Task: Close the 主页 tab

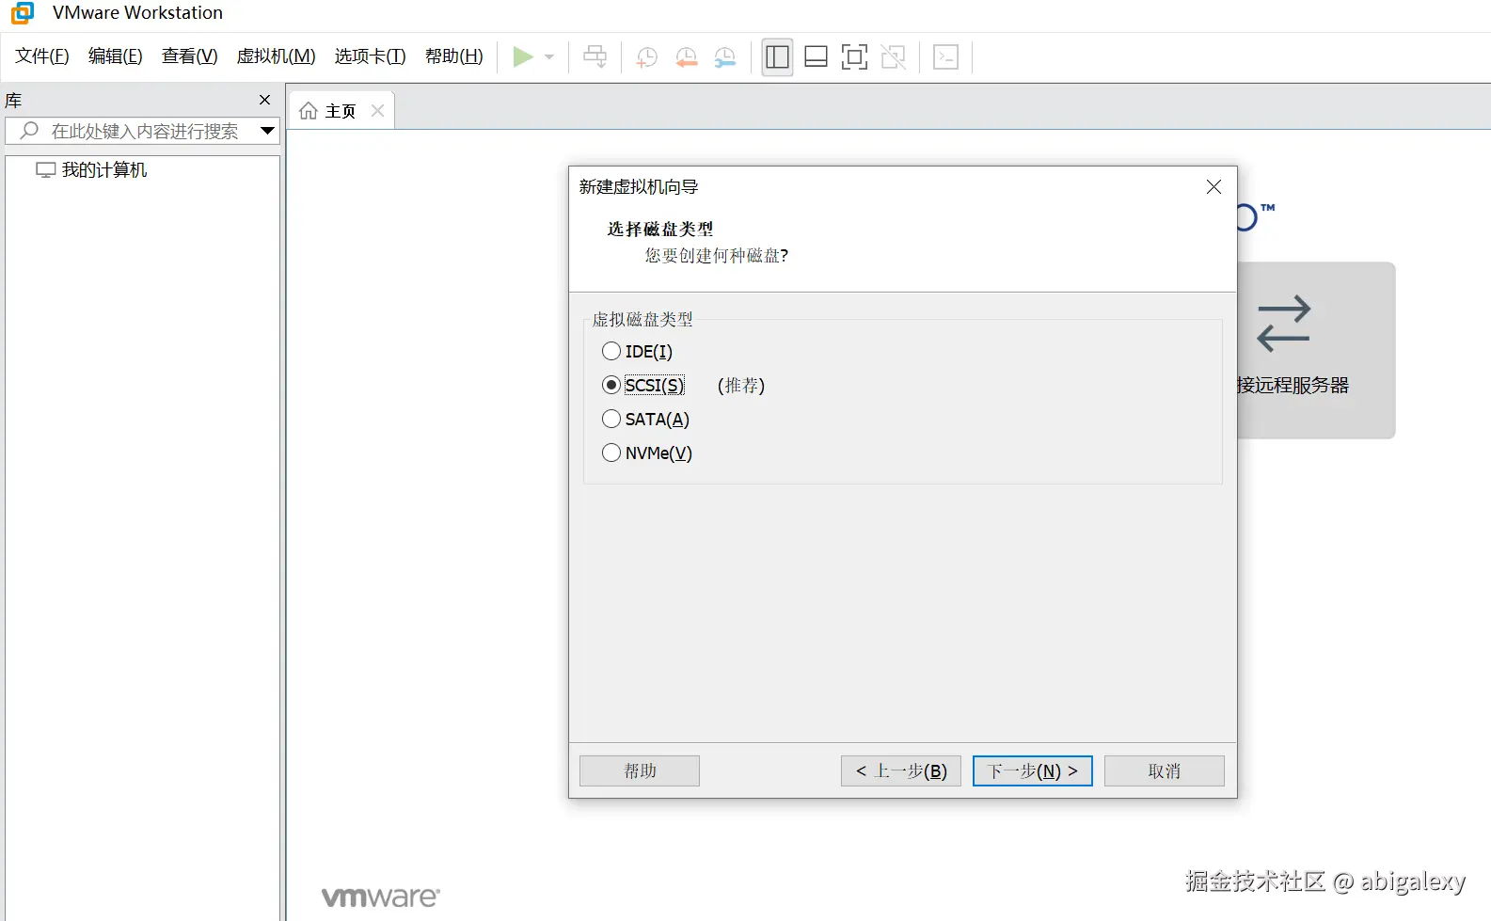Action: (x=377, y=111)
